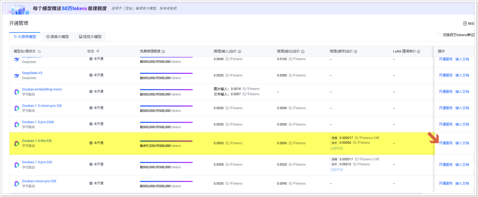Open 接入文档 for DeepSeek-V3
The image size is (478, 197).
pyautogui.click(x=462, y=75)
